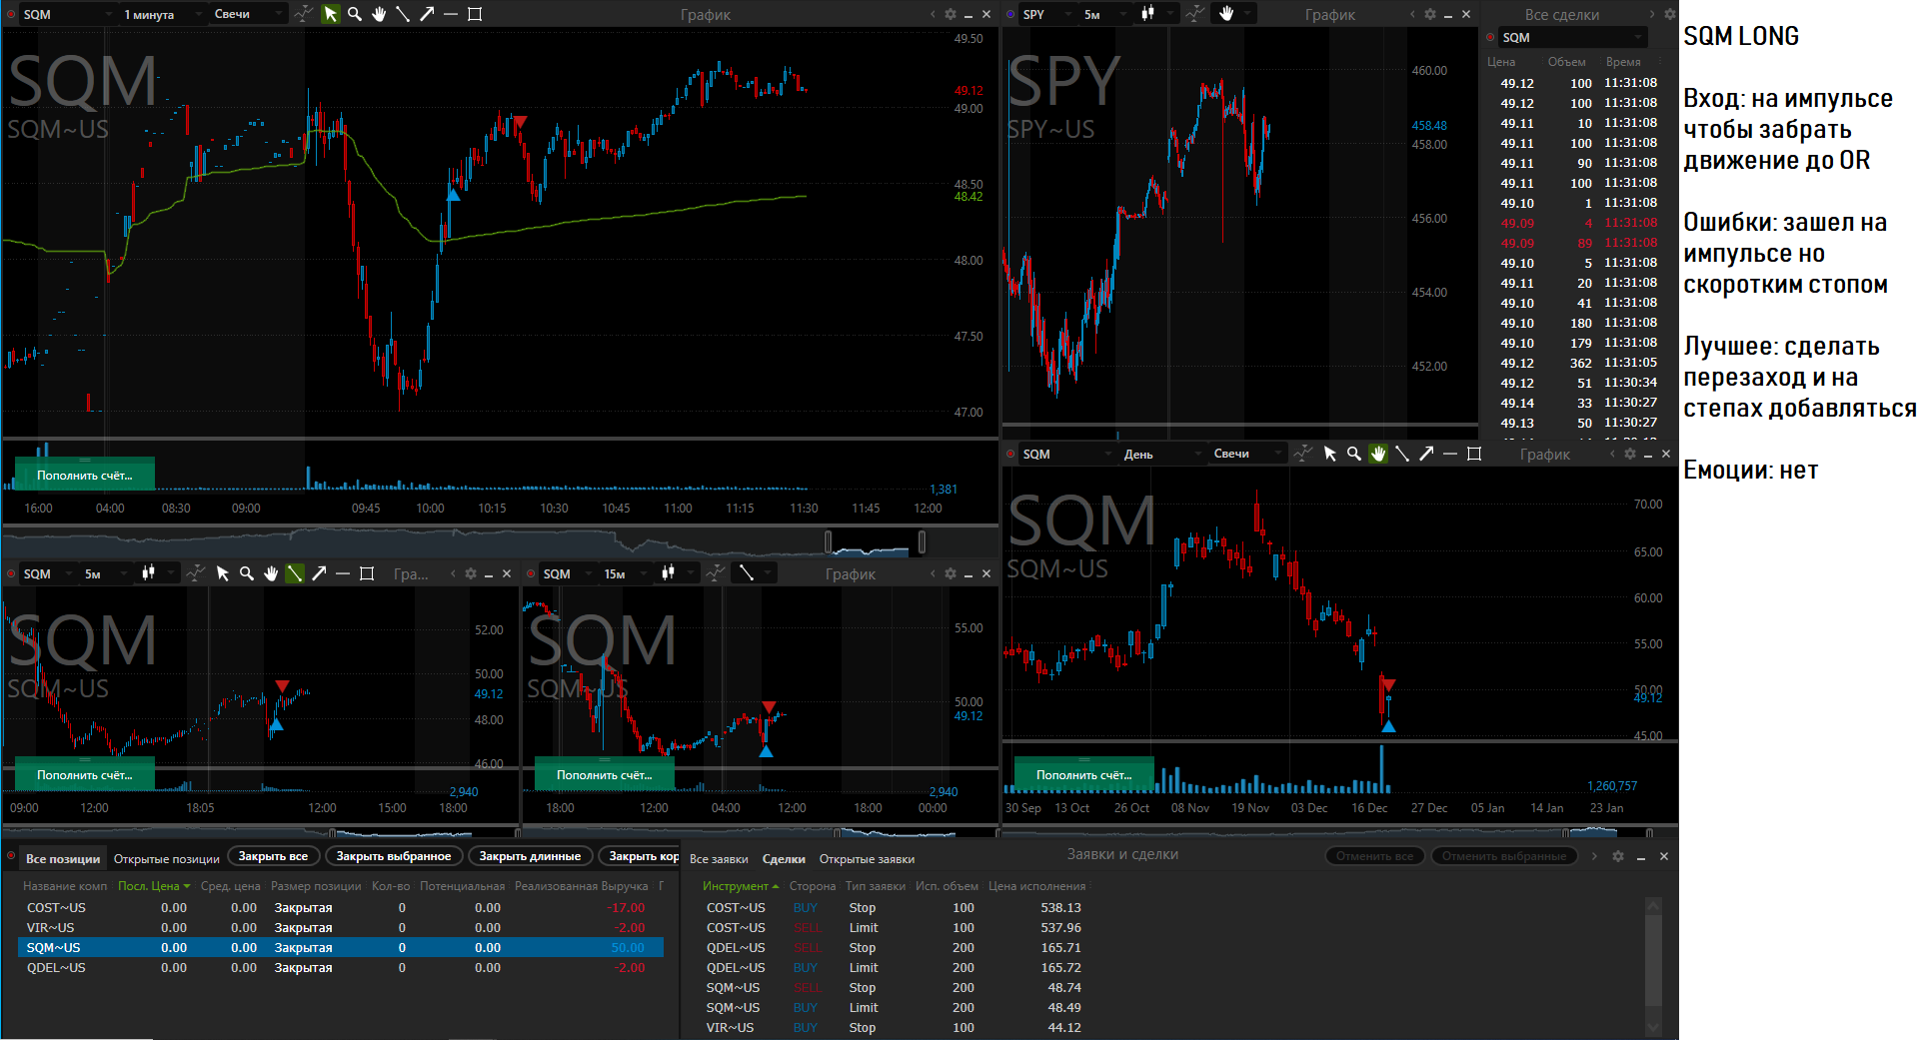The image size is (1918, 1040).
Task: Open chart type dropdown 'Свечи' in 1-minute chart
Action: click(x=247, y=14)
